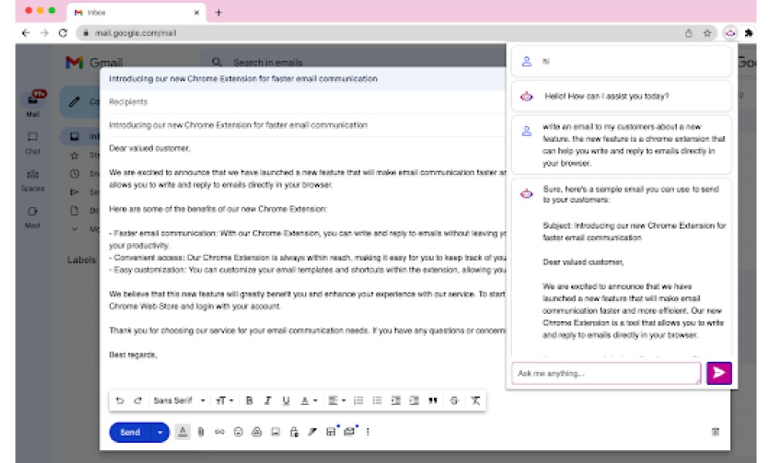Click 'Here are some of the benefits' line
Viewport: 772px width, 463px height.
(218, 209)
